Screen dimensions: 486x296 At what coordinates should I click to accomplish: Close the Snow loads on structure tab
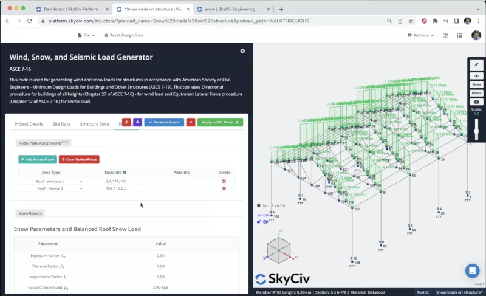(188, 9)
